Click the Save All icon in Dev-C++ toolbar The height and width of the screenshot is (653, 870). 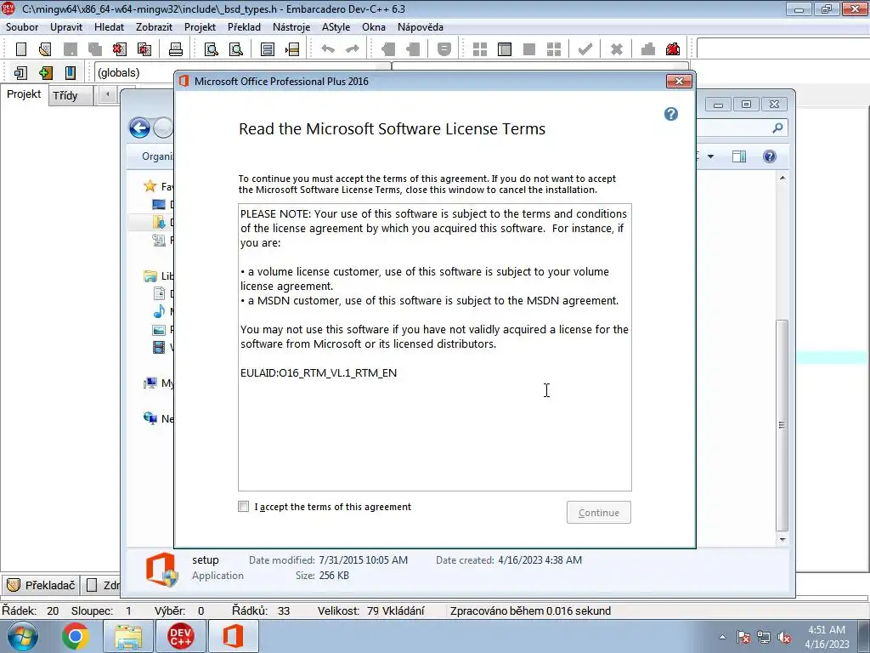[95, 49]
